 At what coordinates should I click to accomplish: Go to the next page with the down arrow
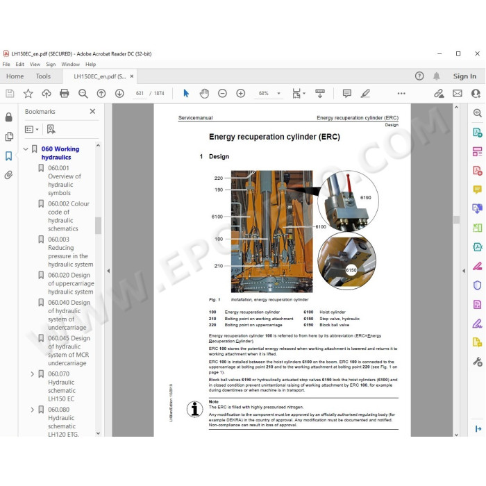click(119, 93)
